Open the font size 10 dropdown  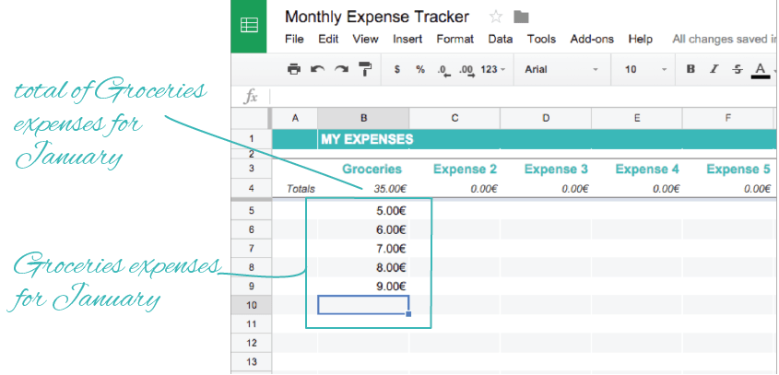(644, 69)
